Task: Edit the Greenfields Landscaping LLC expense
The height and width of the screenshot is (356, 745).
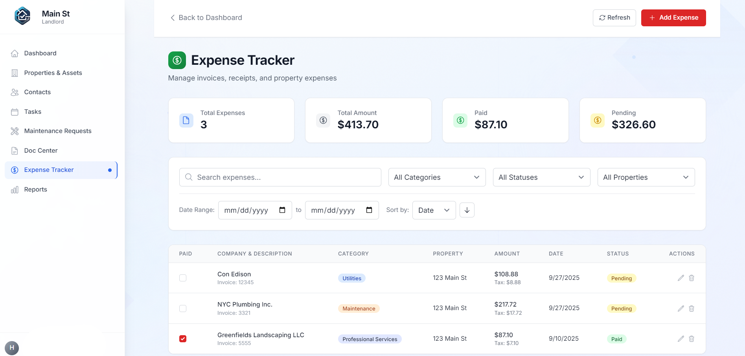Action: coord(681,339)
